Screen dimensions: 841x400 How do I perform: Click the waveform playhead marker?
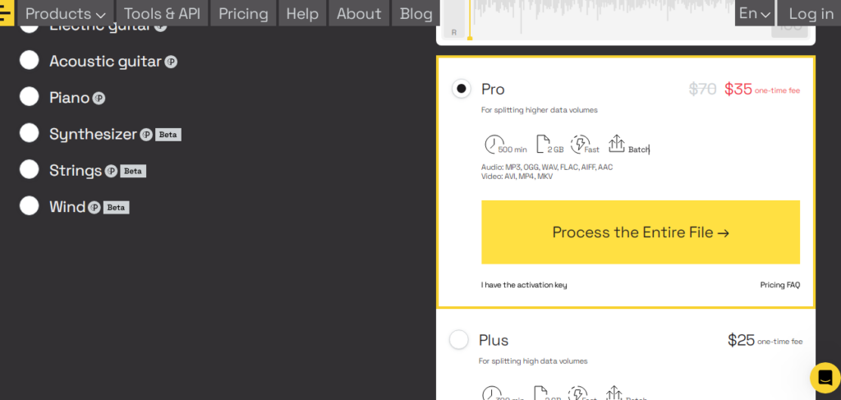470,37
